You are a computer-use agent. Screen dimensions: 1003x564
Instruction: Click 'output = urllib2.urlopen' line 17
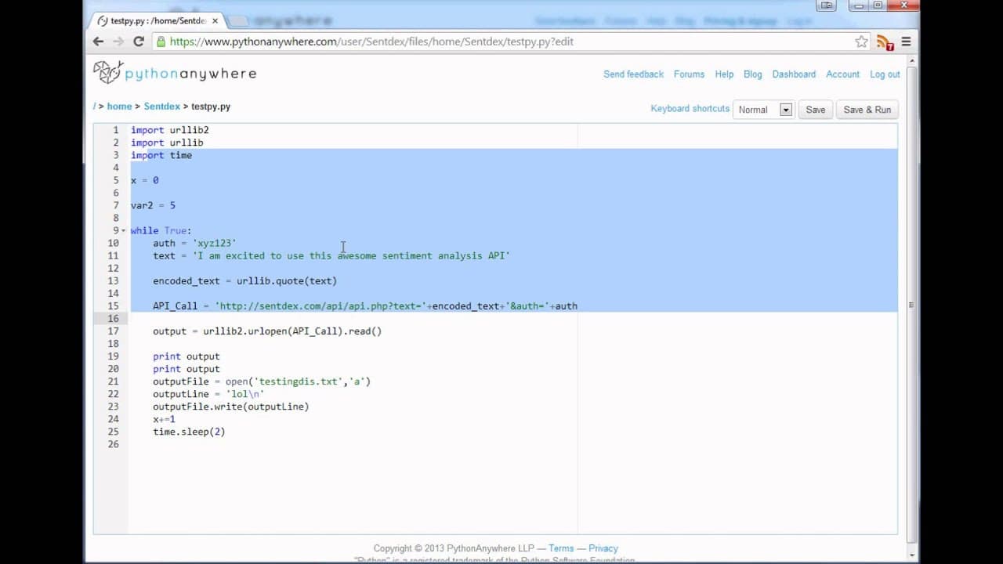click(267, 331)
